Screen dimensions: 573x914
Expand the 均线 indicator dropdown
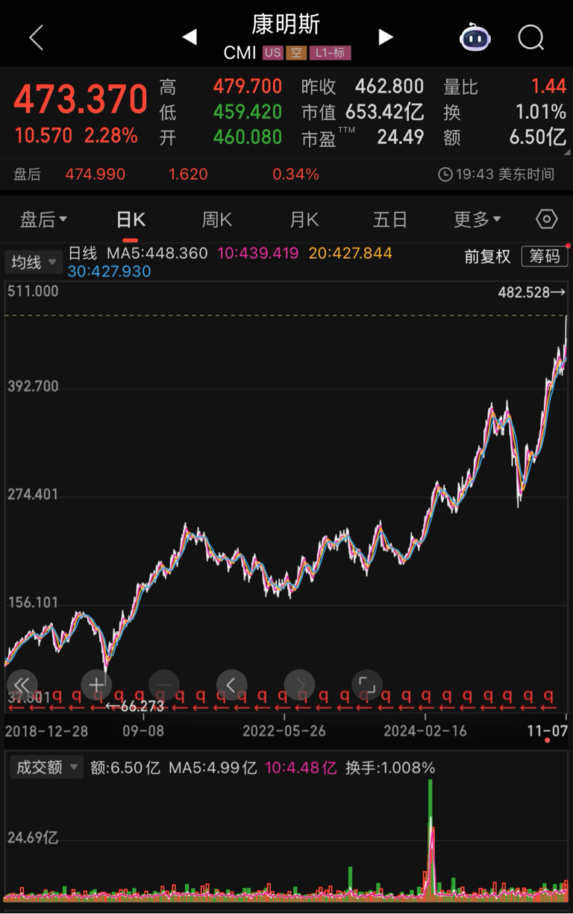(34, 262)
